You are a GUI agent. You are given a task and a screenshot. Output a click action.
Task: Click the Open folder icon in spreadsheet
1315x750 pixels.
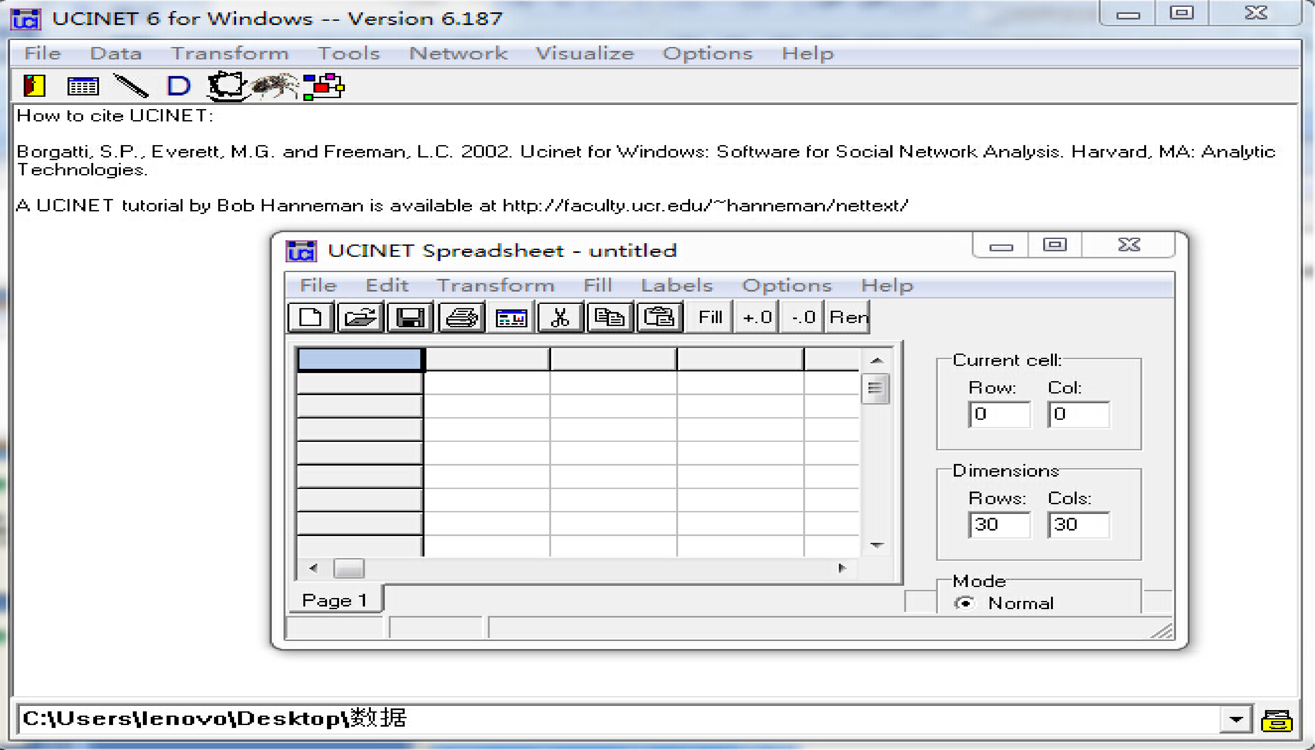tap(360, 317)
